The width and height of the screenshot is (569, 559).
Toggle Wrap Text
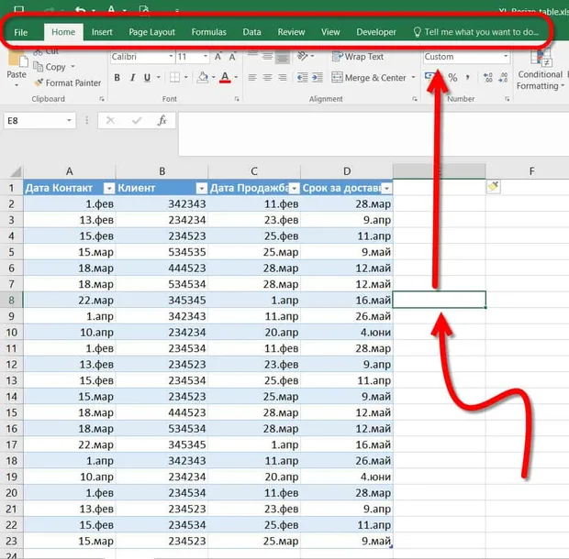pyautogui.click(x=357, y=57)
